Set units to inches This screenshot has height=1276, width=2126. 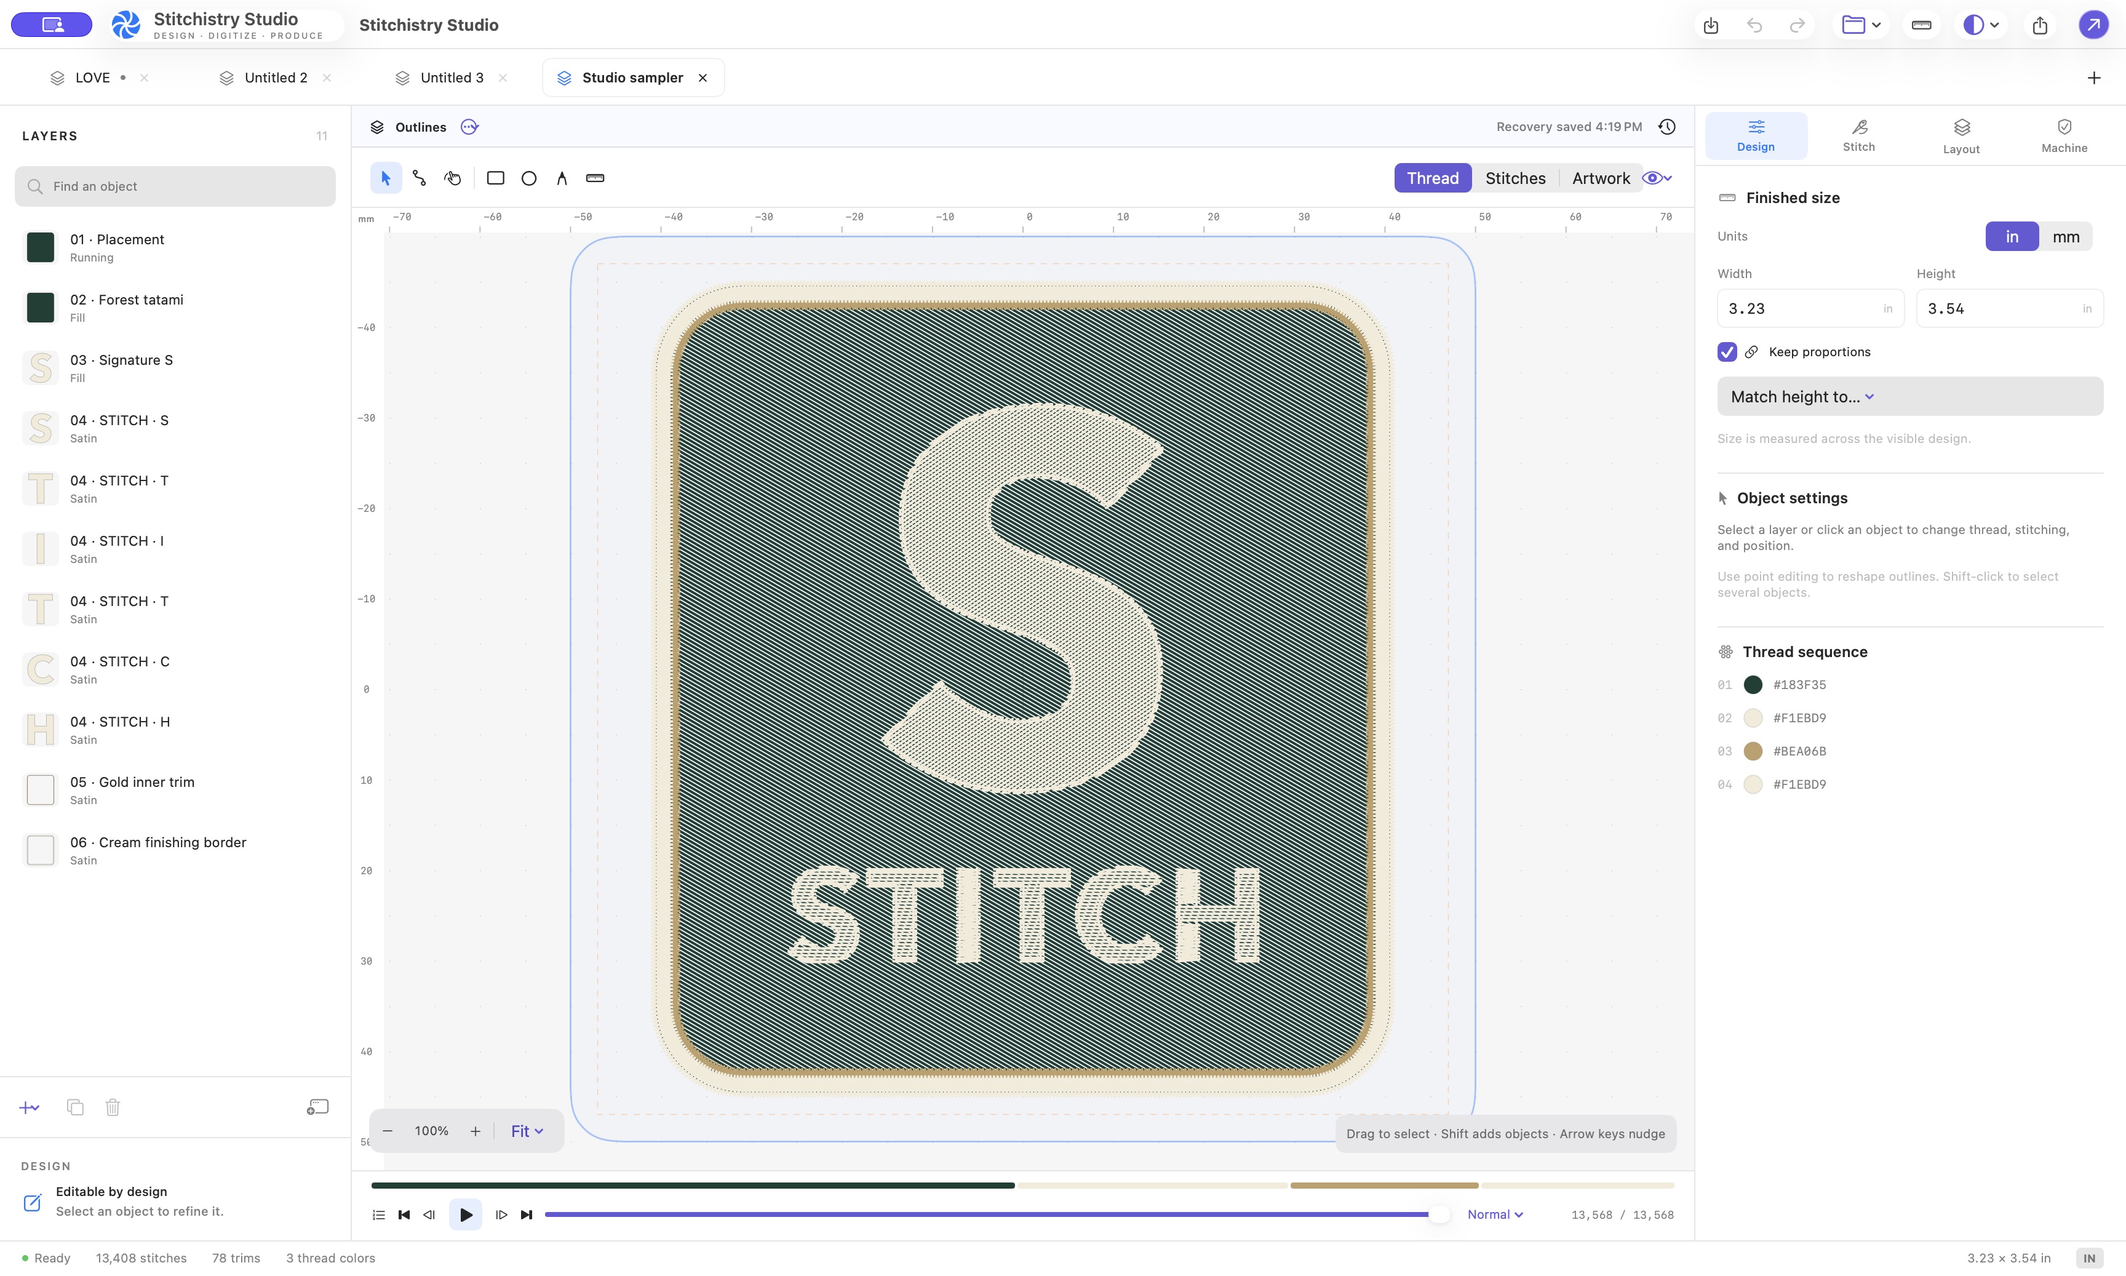(x=2012, y=236)
